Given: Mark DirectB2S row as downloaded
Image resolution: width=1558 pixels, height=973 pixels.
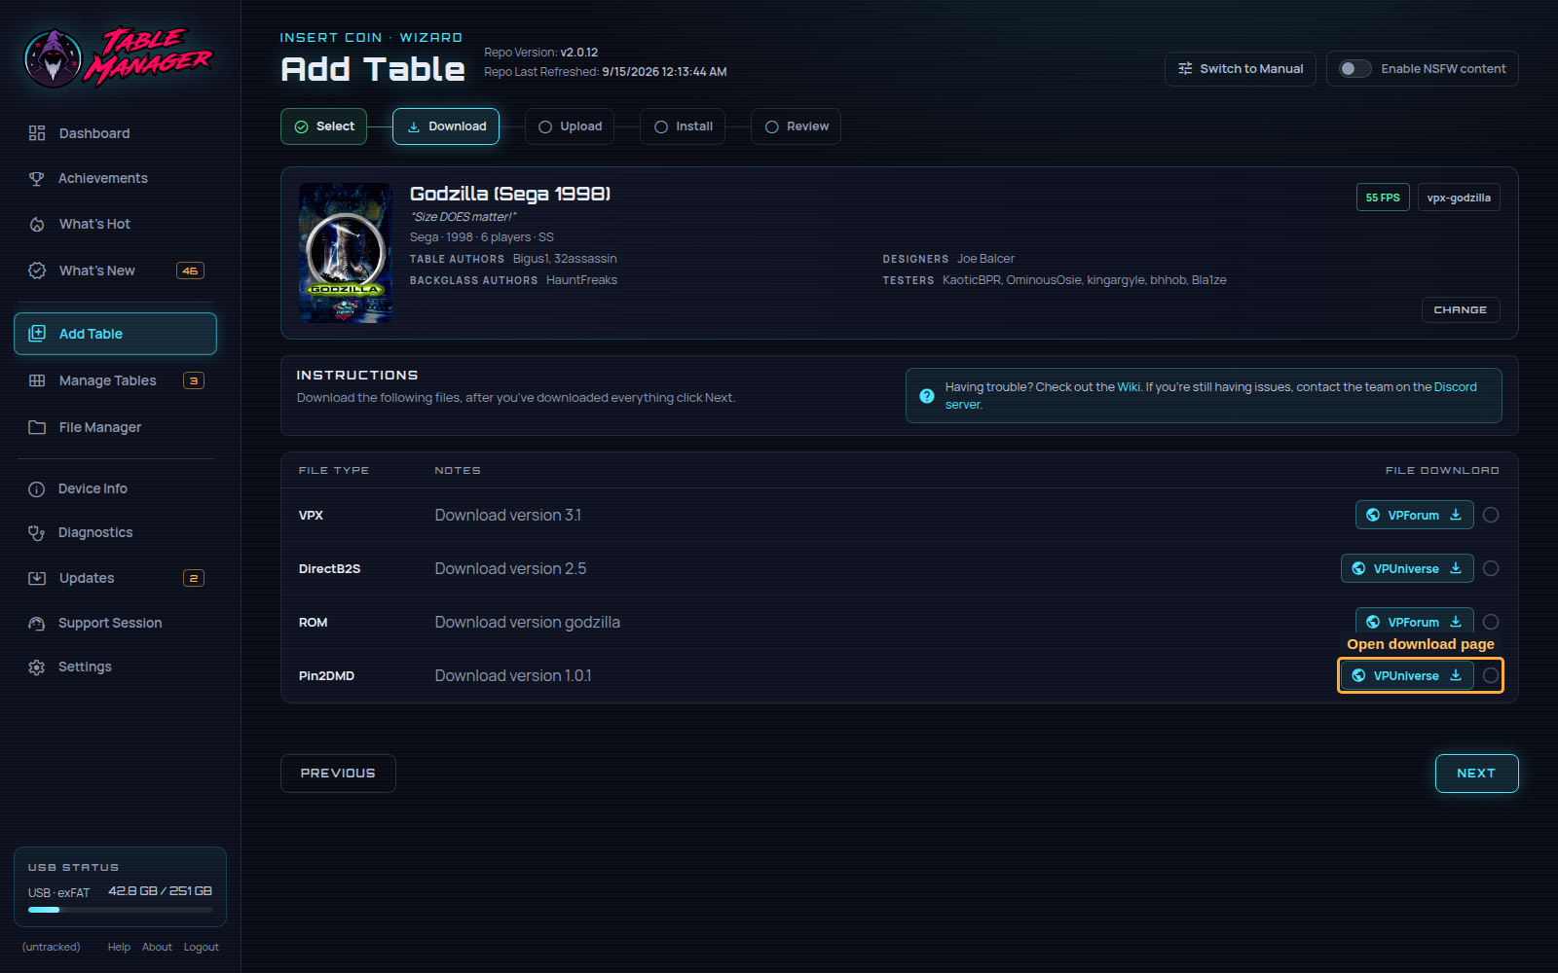Looking at the screenshot, I should coord(1491,568).
